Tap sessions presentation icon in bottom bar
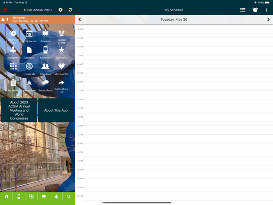Screen dimensions: 273x205 [x=44, y=197]
